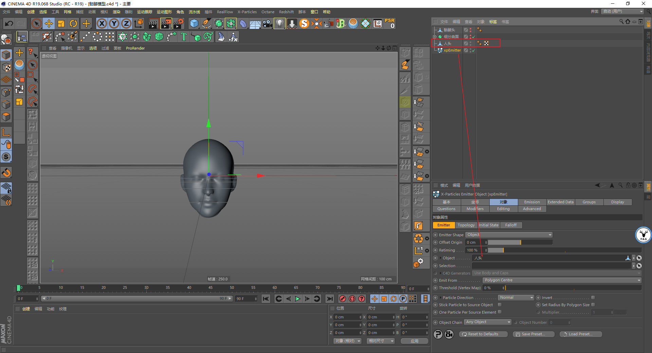This screenshot has width=652, height=353.
Task: Add a Light object
Action: (x=279, y=23)
